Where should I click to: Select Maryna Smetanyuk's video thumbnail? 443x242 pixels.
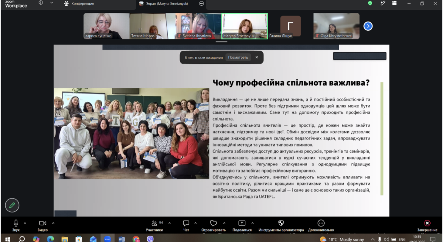(x=245, y=26)
